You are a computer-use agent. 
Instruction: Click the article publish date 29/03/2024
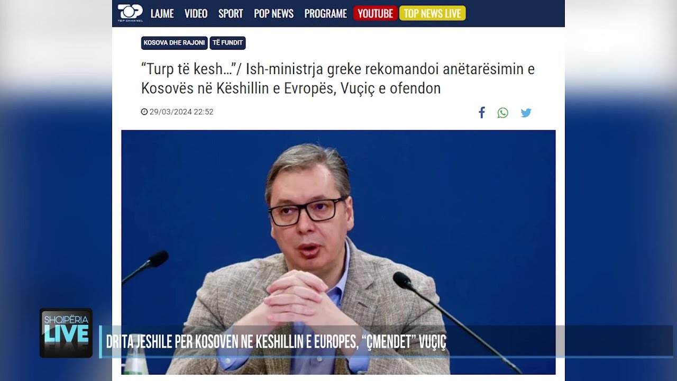pyautogui.click(x=181, y=112)
